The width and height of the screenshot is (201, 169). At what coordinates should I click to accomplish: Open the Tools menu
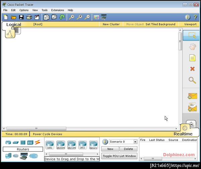tap(45, 10)
